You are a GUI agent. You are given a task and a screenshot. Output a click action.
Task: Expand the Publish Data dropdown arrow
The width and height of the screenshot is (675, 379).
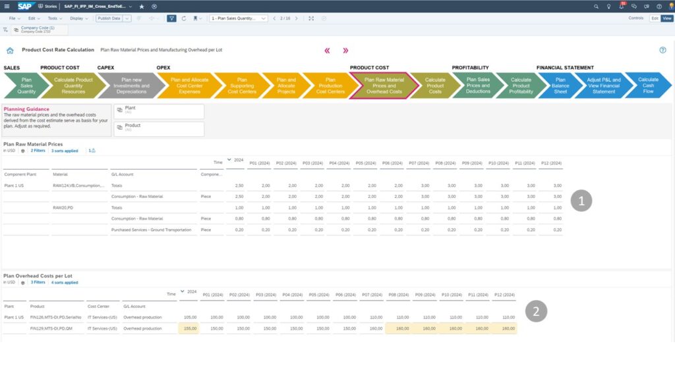pos(127,18)
